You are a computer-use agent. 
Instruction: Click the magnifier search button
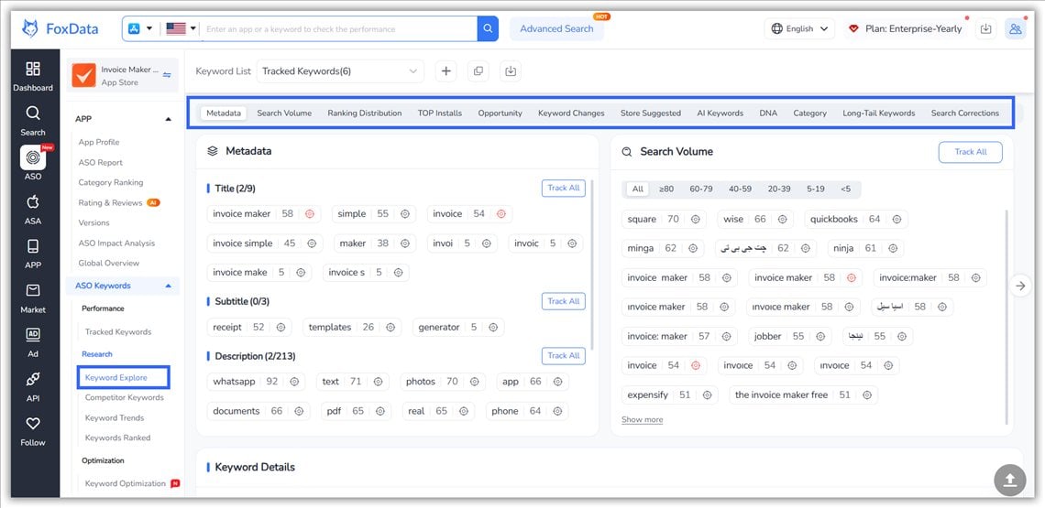click(x=488, y=28)
